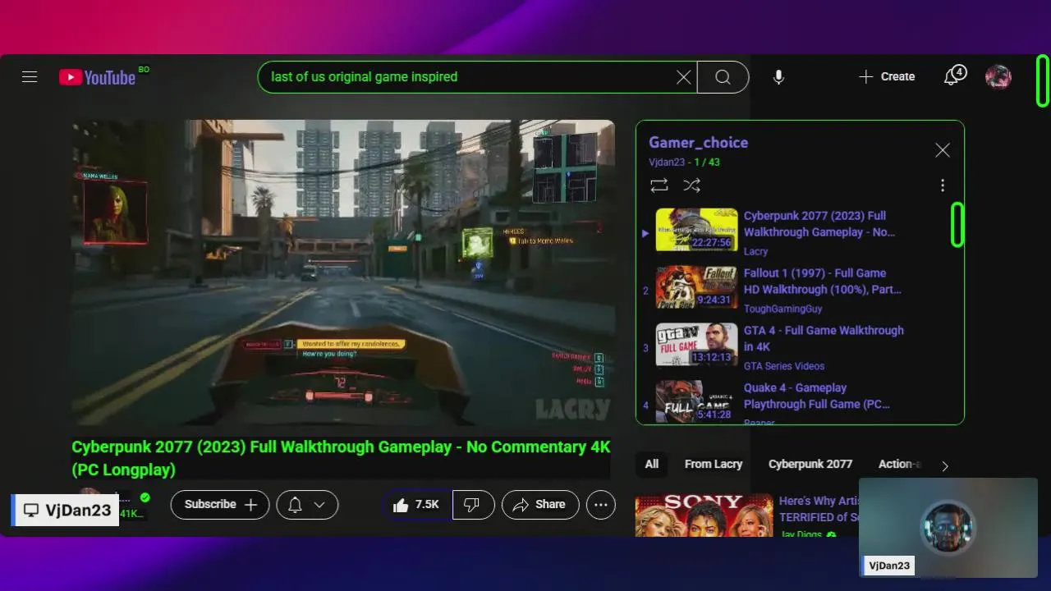Select 'Fallout 1 (1997) - Full Game' title

(x=823, y=281)
